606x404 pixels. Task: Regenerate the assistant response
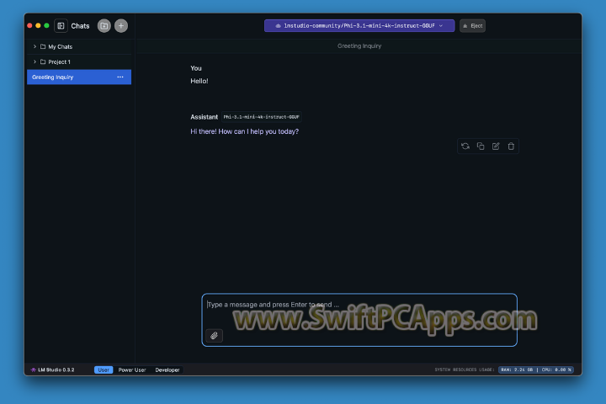click(x=465, y=146)
